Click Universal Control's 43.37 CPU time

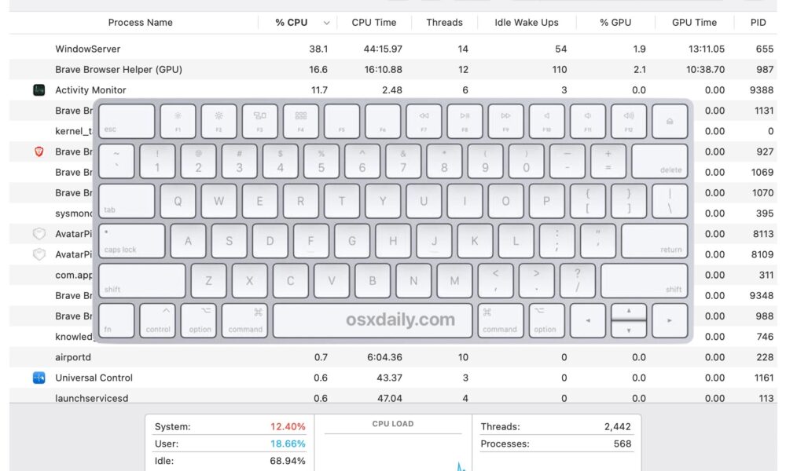coord(390,378)
